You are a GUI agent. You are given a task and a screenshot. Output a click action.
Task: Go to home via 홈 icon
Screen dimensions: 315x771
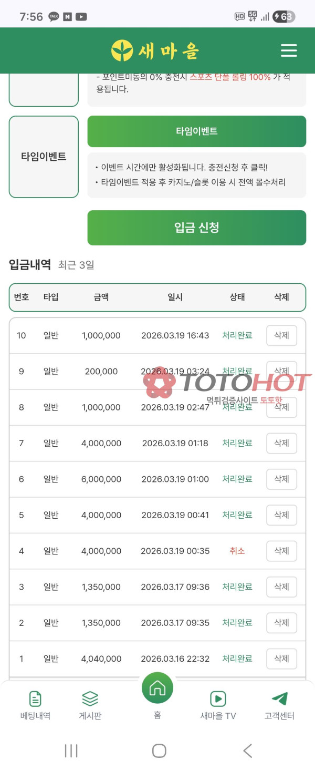157,688
